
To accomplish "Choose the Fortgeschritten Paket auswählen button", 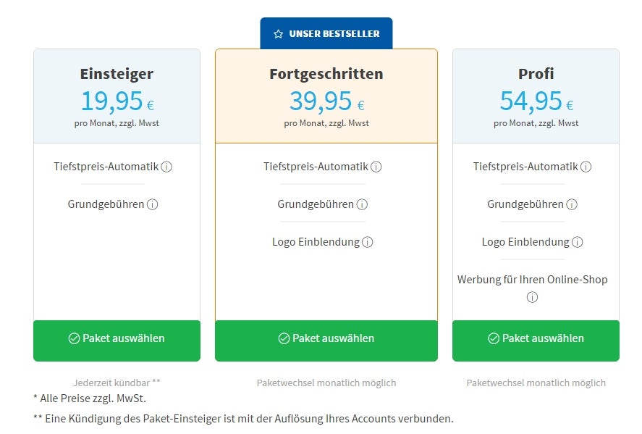I will pos(326,341).
